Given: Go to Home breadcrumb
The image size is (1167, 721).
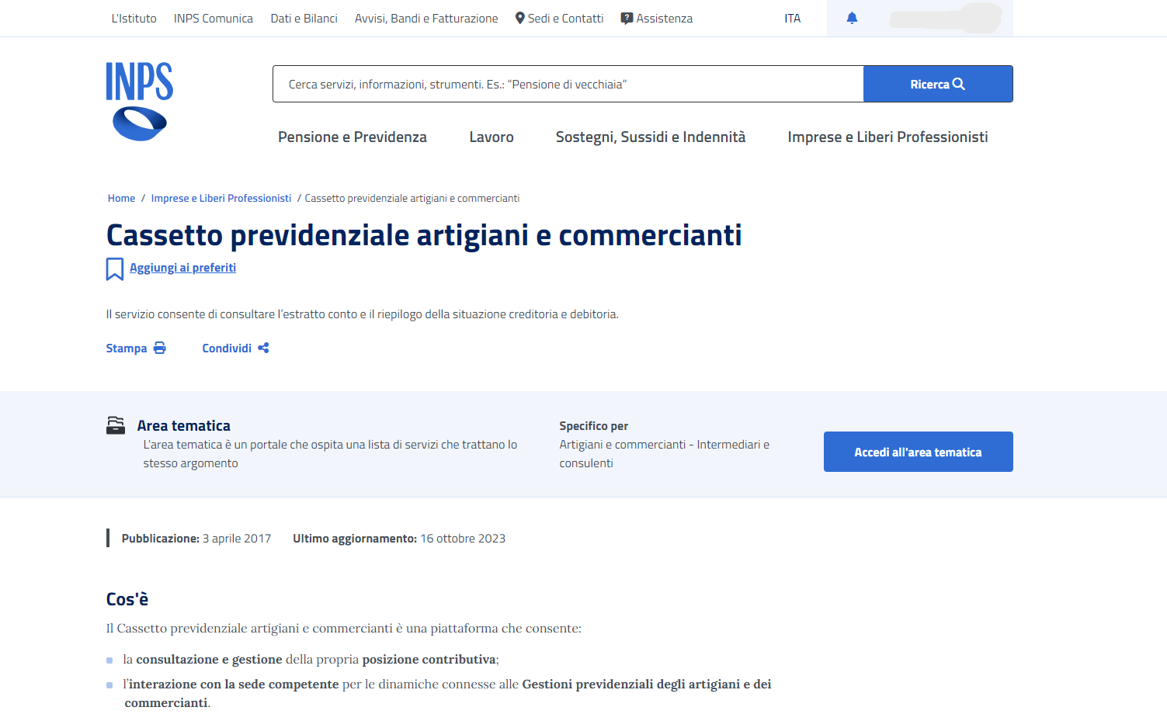Looking at the screenshot, I should coord(121,198).
